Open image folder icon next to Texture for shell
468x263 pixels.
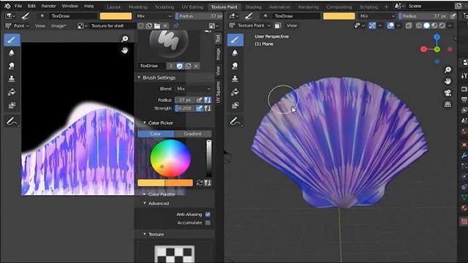[x=157, y=26]
